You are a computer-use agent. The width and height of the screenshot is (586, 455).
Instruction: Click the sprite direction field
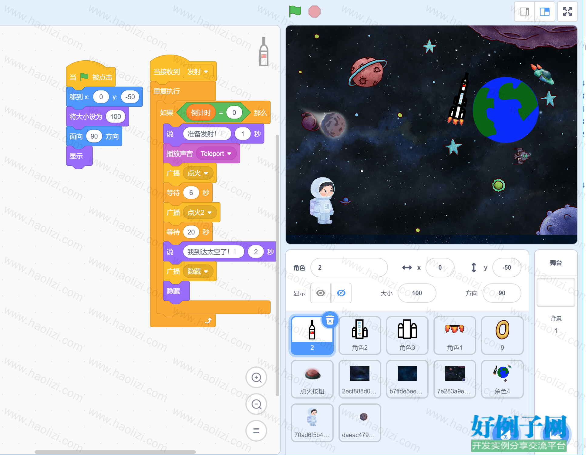pyautogui.click(x=502, y=293)
